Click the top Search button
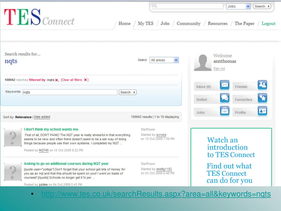The width and height of the screenshot is (281, 211). [262, 6]
